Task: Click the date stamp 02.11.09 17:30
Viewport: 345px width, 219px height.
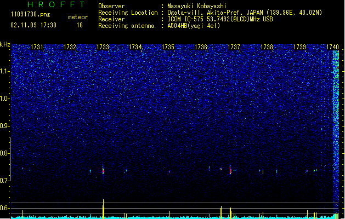Action: click(x=33, y=25)
